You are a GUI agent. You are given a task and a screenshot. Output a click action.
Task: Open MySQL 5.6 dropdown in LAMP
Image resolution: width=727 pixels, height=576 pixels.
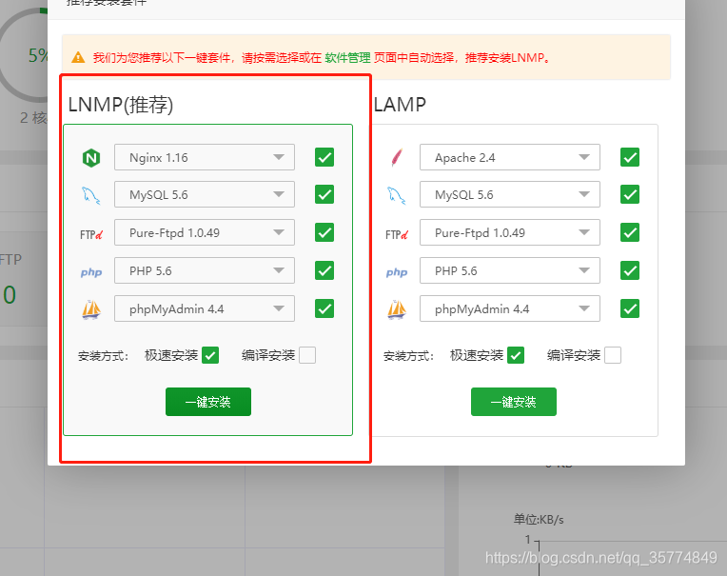(510, 194)
